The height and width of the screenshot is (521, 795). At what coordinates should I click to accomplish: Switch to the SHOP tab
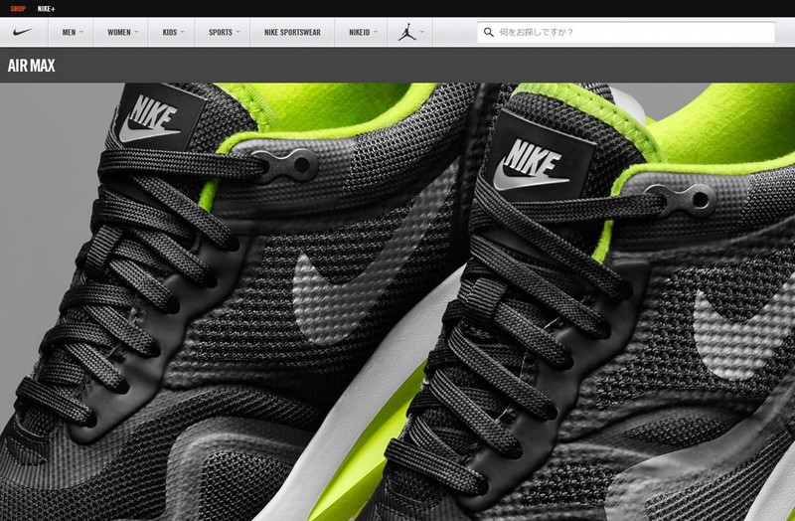(x=18, y=9)
